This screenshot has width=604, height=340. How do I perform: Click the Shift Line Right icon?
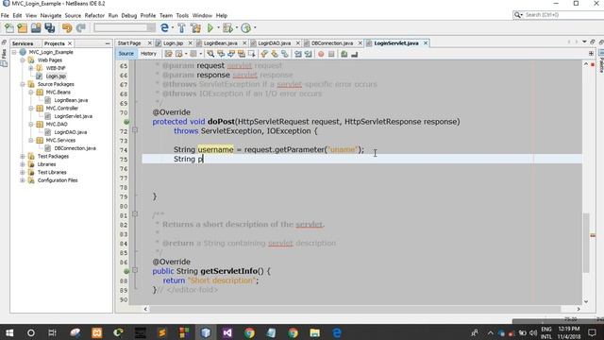(309, 54)
